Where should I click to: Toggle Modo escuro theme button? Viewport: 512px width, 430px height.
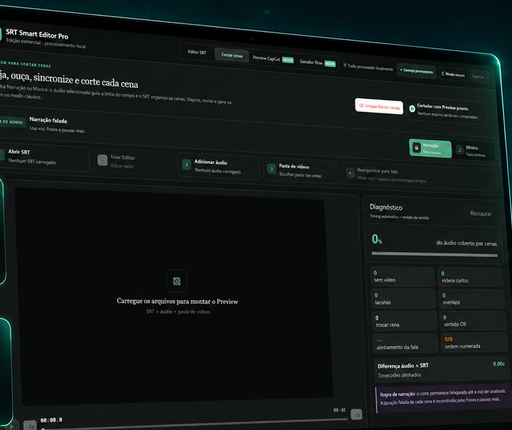(453, 74)
